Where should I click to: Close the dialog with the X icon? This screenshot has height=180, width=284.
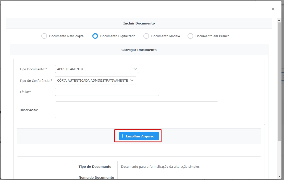tap(273, 9)
